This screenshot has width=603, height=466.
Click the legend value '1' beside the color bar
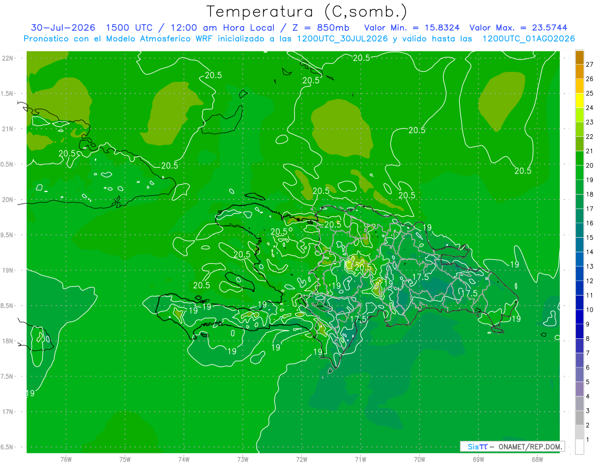(587, 440)
